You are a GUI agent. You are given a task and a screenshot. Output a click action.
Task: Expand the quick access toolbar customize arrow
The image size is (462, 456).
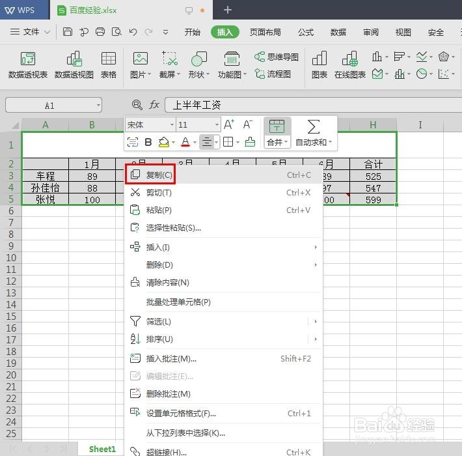pyautogui.click(x=165, y=32)
